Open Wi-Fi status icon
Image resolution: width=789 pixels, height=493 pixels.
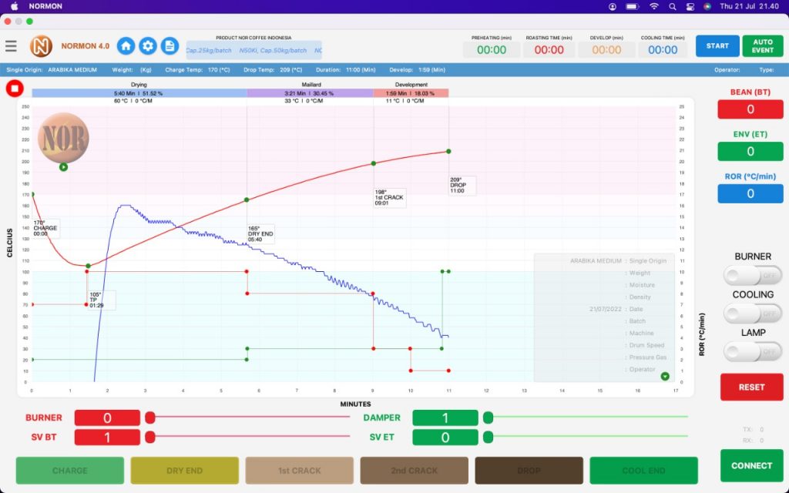click(653, 6)
